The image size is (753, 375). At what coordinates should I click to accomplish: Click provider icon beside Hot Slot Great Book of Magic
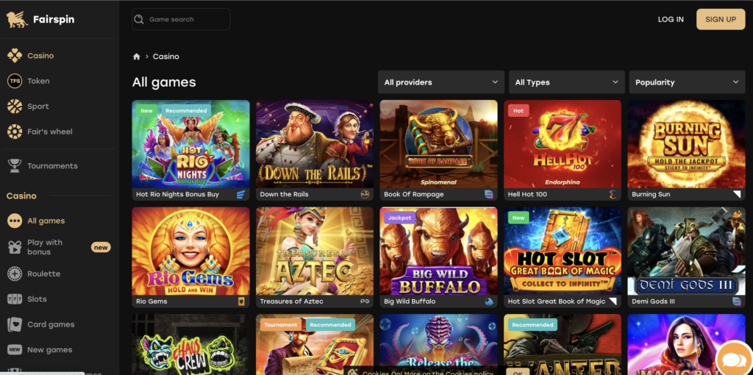click(x=613, y=301)
